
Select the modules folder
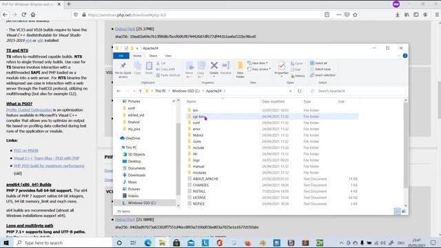tap(199, 172)
